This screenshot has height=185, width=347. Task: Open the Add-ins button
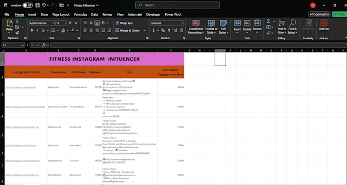point(324,25)
